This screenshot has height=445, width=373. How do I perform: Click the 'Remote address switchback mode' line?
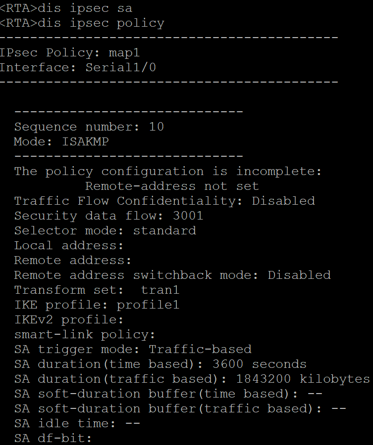[x=172, y=275]
